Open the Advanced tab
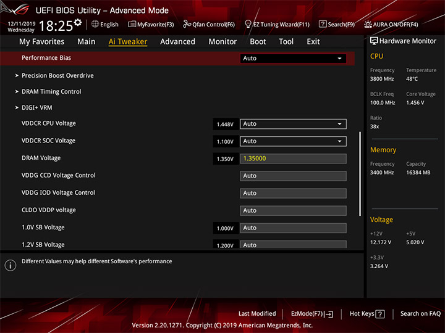The height and width of the screenshot is (333, 445). (x=177, y=42)
